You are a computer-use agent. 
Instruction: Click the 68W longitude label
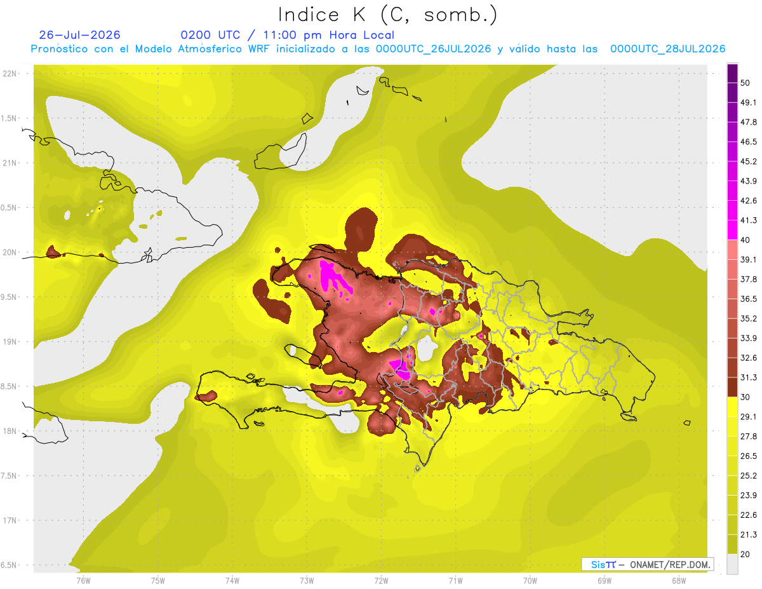pos(679,580)
